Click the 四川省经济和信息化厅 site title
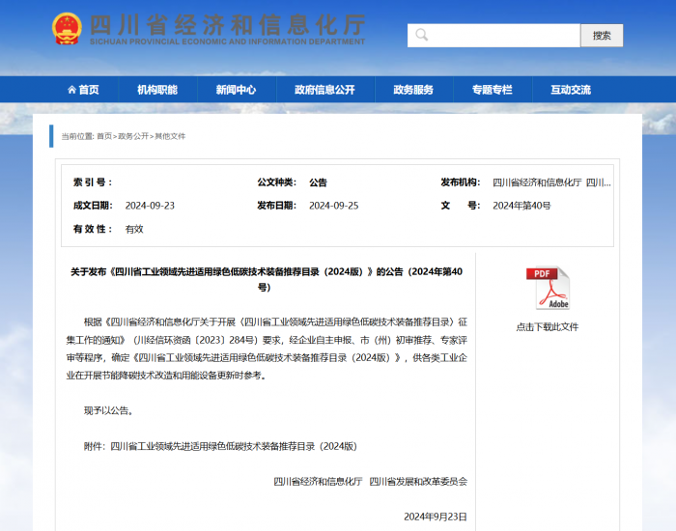 [x=228, y=24]
